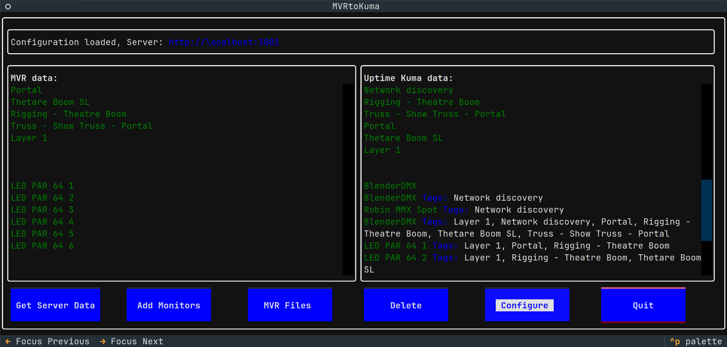Viewport: 727px width, 347px height.
Task: Click the MVRtoKuma title text
Action: pos(356,6)
